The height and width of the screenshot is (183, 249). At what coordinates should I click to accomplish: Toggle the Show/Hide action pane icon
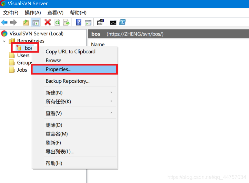point(88,23)
